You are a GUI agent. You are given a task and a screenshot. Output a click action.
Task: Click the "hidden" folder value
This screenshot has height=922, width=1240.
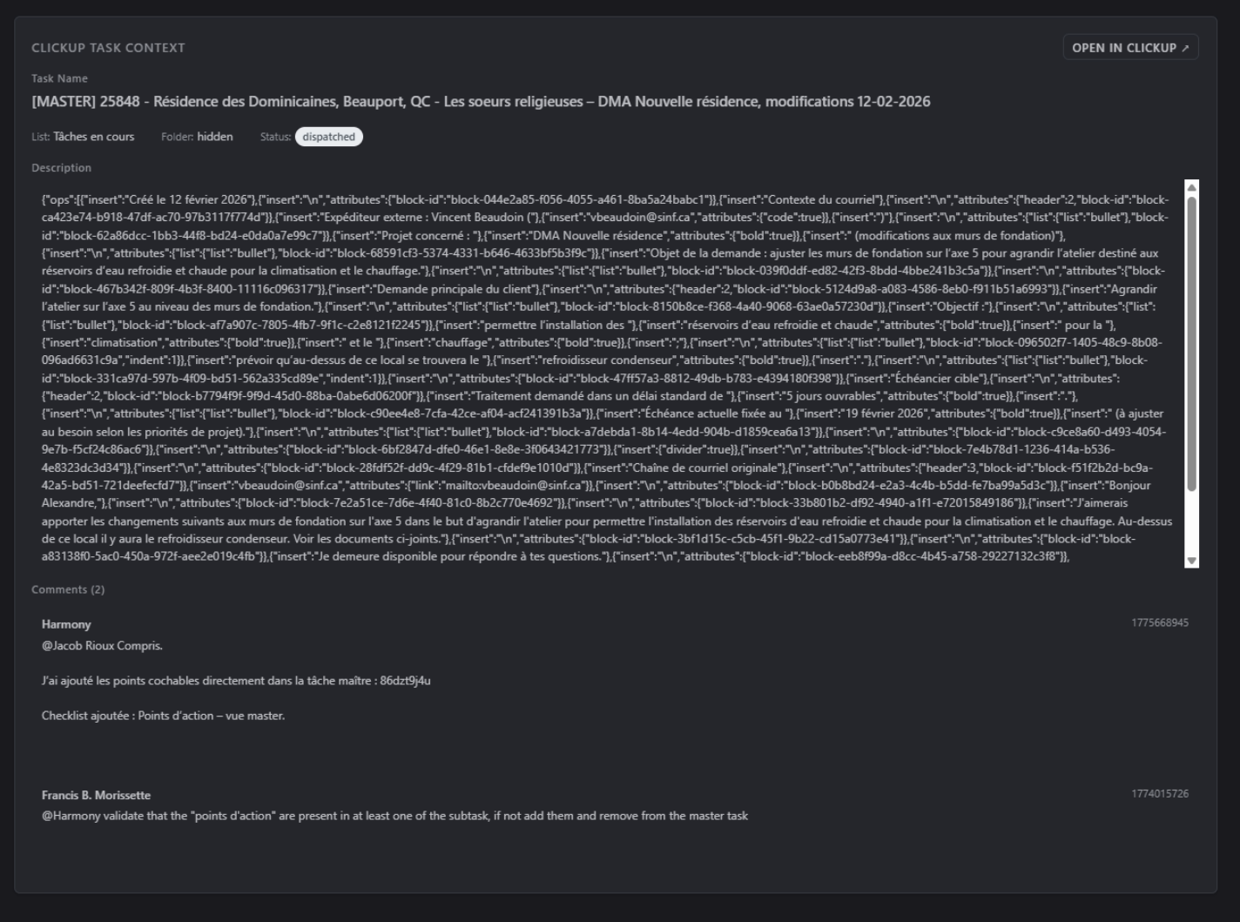tap(214, 137)
